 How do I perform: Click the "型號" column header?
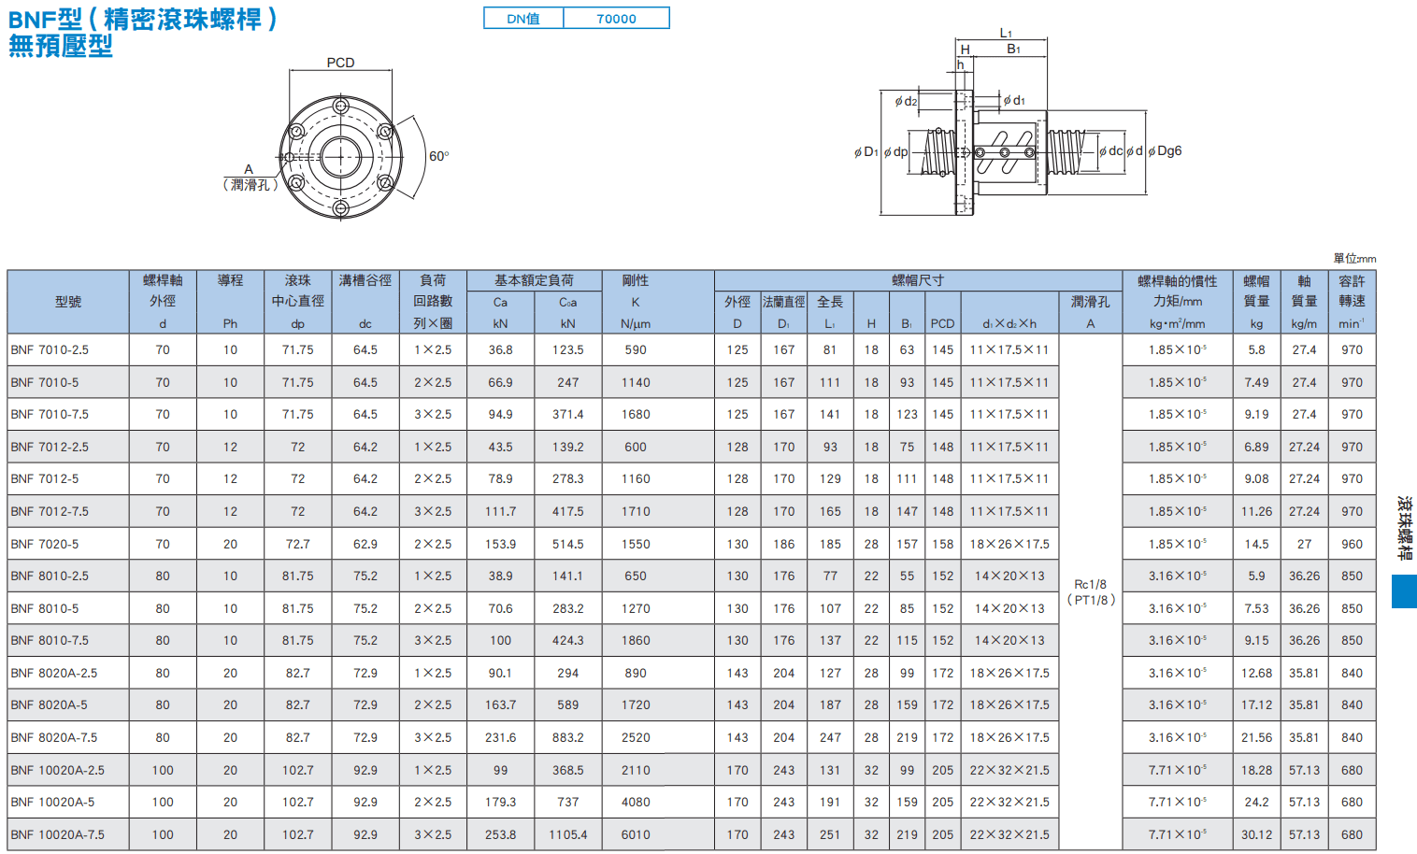[68, 302]
